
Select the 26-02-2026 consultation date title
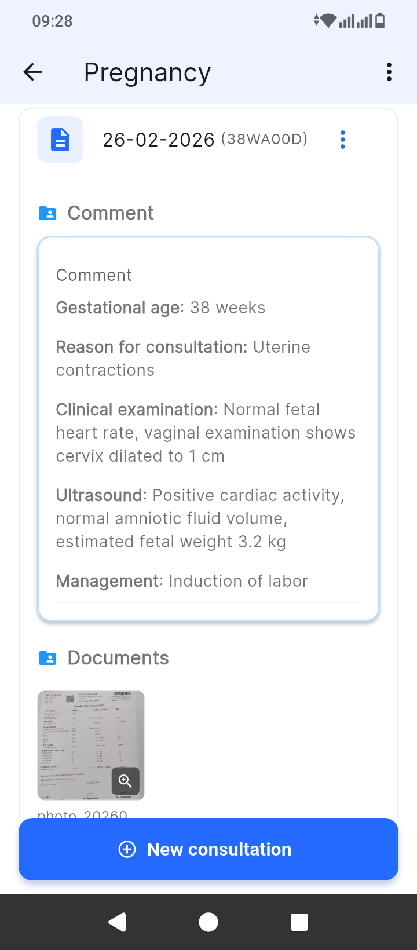point(158,140)
